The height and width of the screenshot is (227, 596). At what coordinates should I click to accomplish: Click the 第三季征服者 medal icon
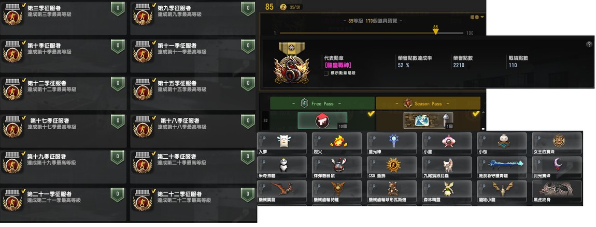pyautogui.click(x=12, y=15)
